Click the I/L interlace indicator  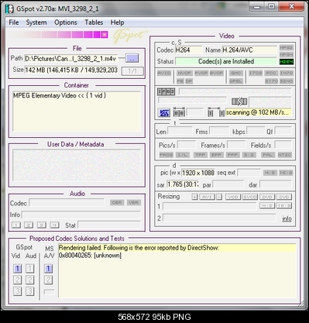pos(183,155)
